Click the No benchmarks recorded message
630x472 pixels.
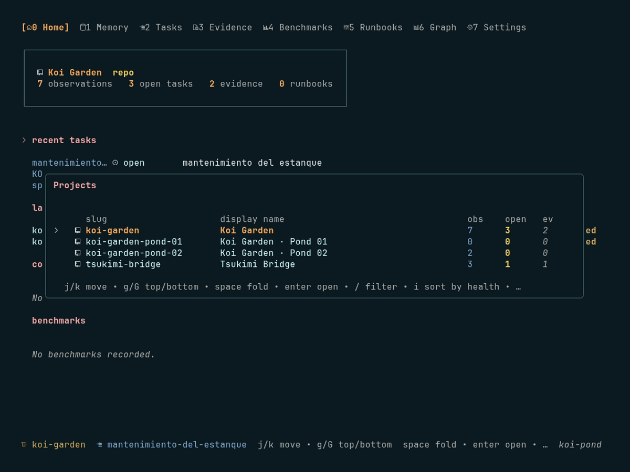[93, 355]
